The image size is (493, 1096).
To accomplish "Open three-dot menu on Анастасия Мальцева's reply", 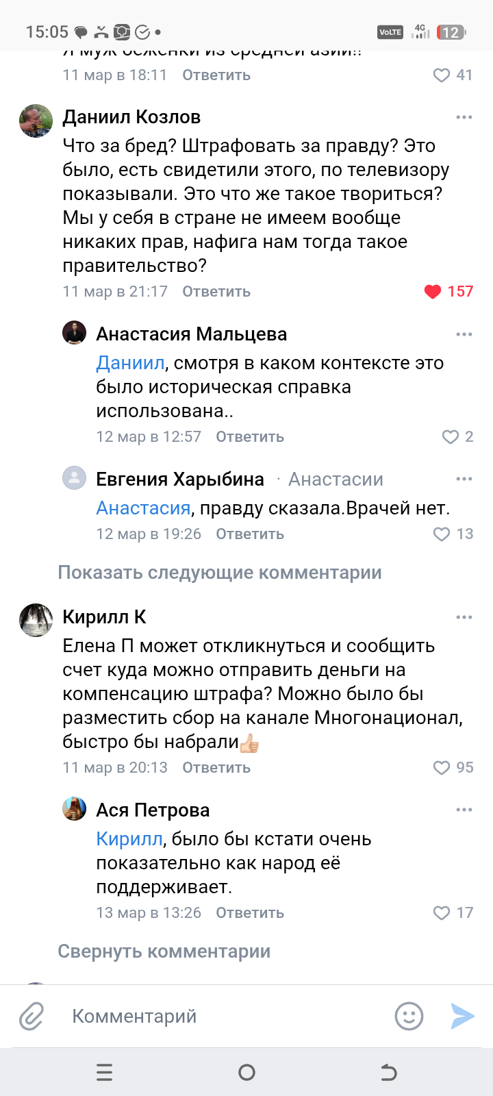I will point(464,334).
